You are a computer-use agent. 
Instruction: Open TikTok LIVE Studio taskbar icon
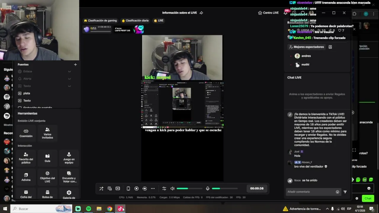[120, 209]
